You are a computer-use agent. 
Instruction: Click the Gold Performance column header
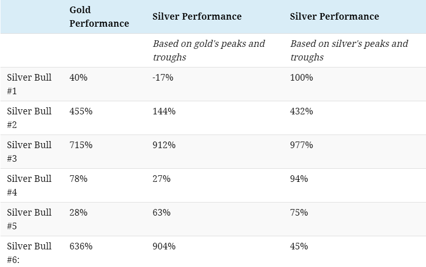click(x=99, y=17)
